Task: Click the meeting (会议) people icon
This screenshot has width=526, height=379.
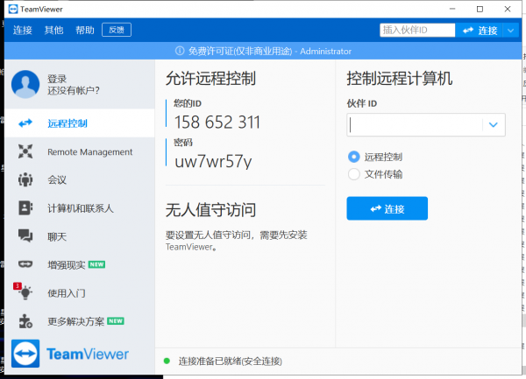Action: coord(25,179)
